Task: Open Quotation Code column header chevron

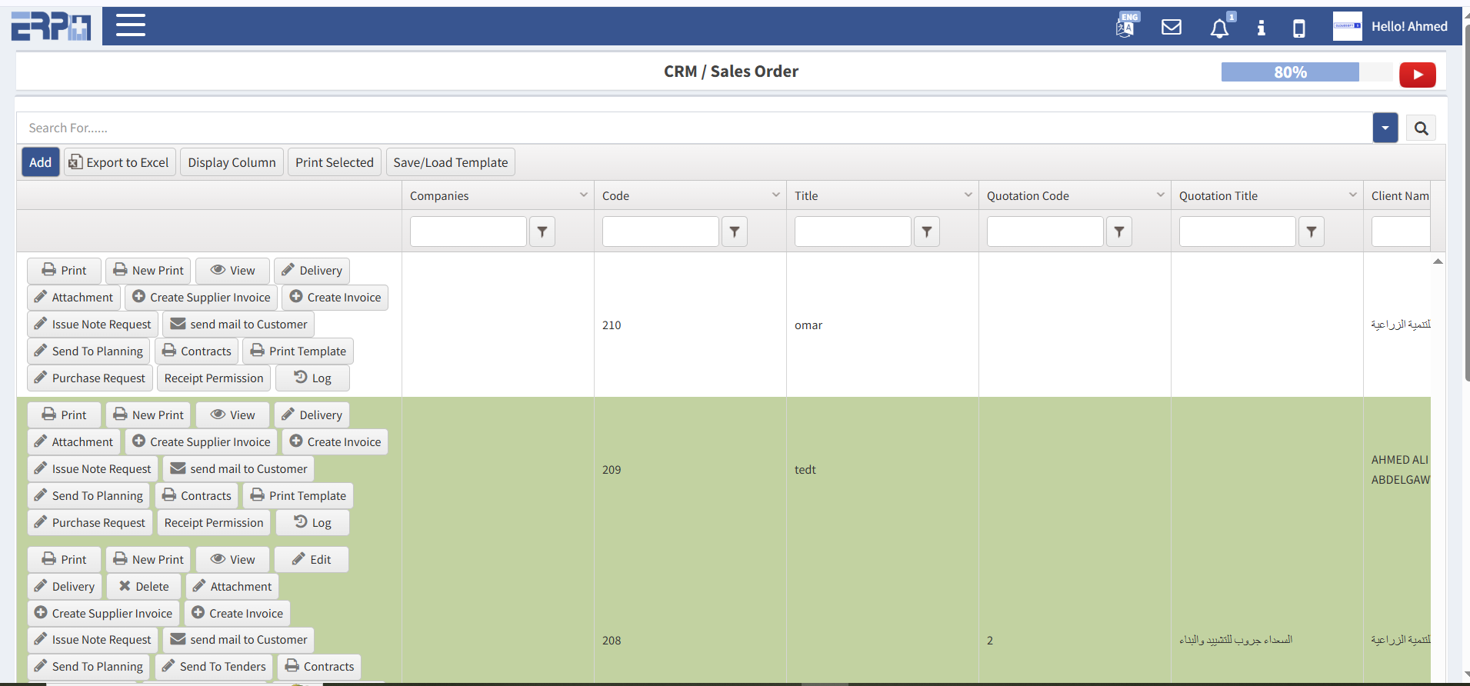Action: (x=1160, y=195)
